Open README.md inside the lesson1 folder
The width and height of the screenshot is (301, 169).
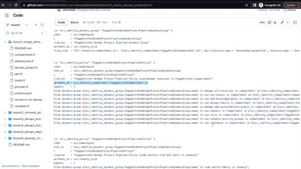pyautogui.click(x=23, y=48)
